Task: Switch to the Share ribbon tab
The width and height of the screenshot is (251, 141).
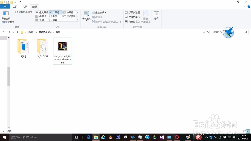Action: pos(25,7)
